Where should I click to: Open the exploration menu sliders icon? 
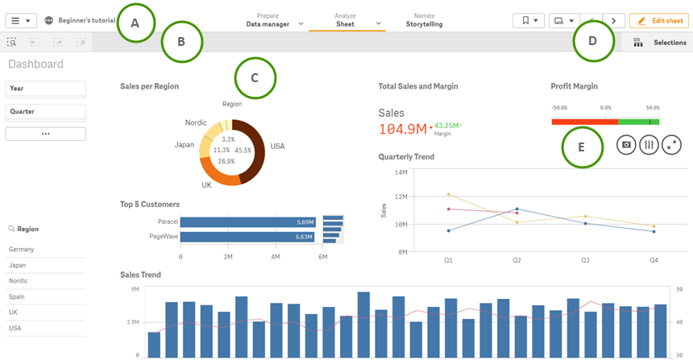pos(649,145)
